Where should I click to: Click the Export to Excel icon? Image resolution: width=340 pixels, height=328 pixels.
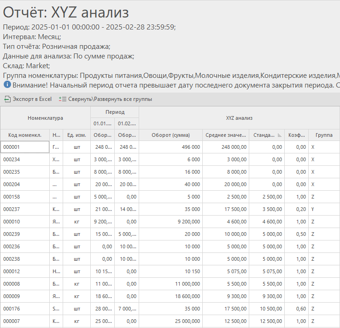7,99
